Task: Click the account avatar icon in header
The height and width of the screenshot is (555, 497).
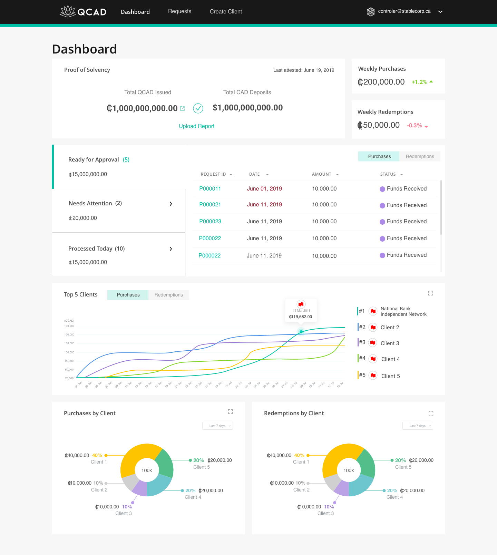Action: click(x=371, y=12)
